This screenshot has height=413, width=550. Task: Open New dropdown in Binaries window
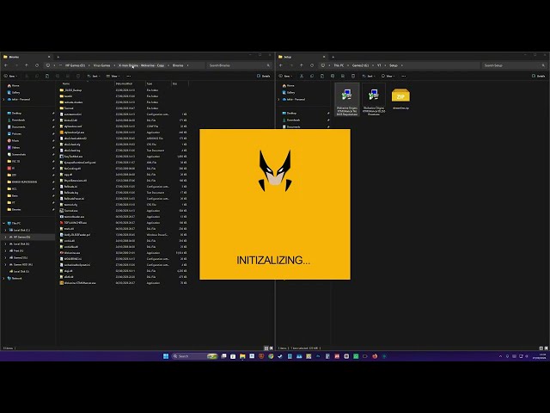pos(10,76)
